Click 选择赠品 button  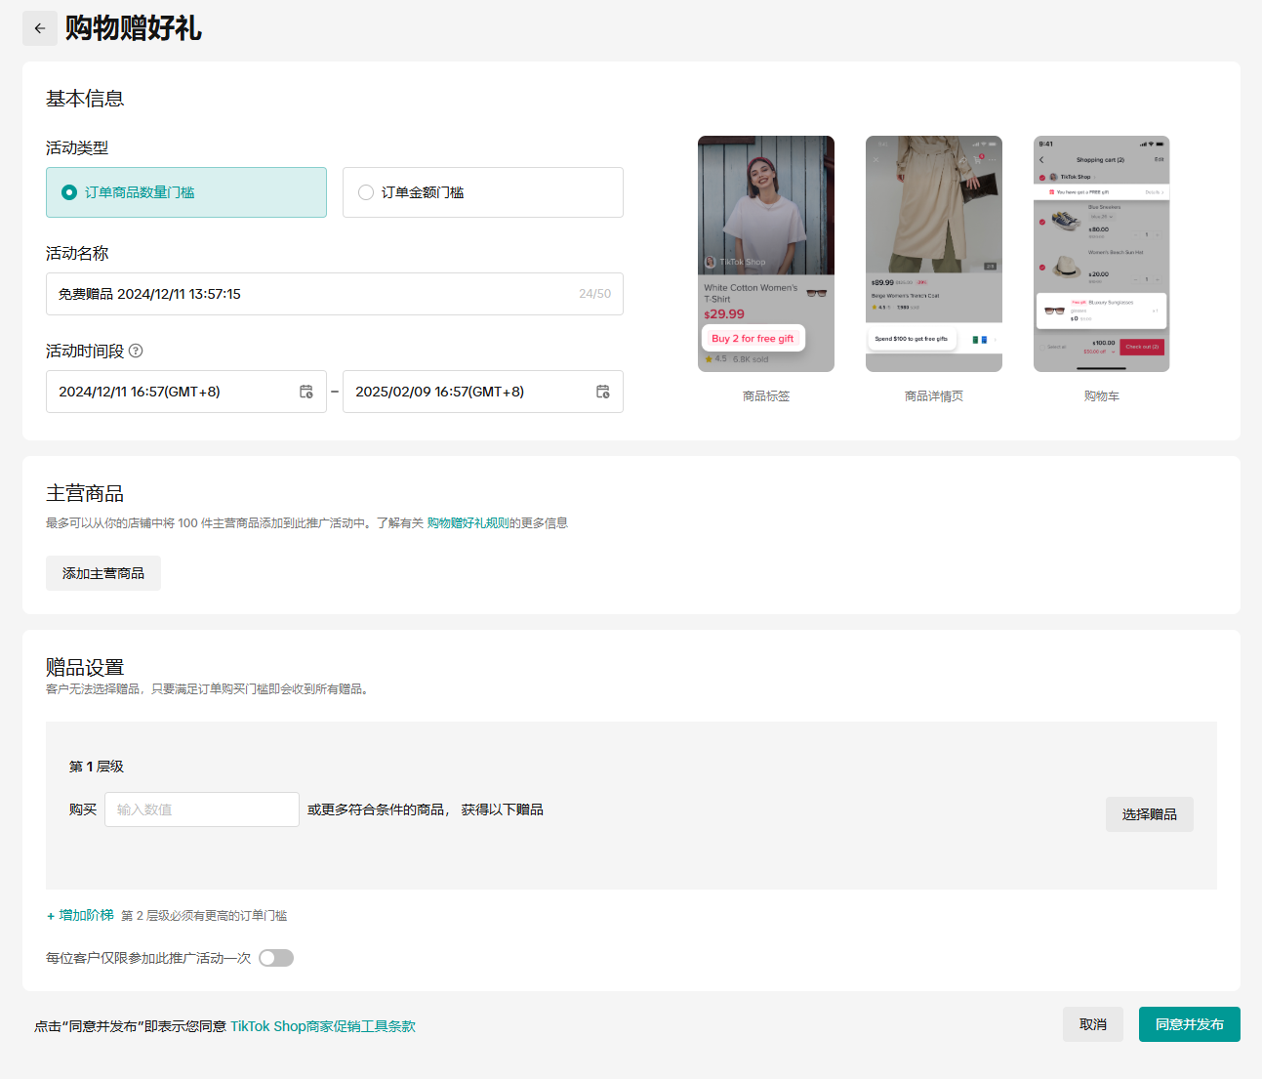coord(1149,814)
